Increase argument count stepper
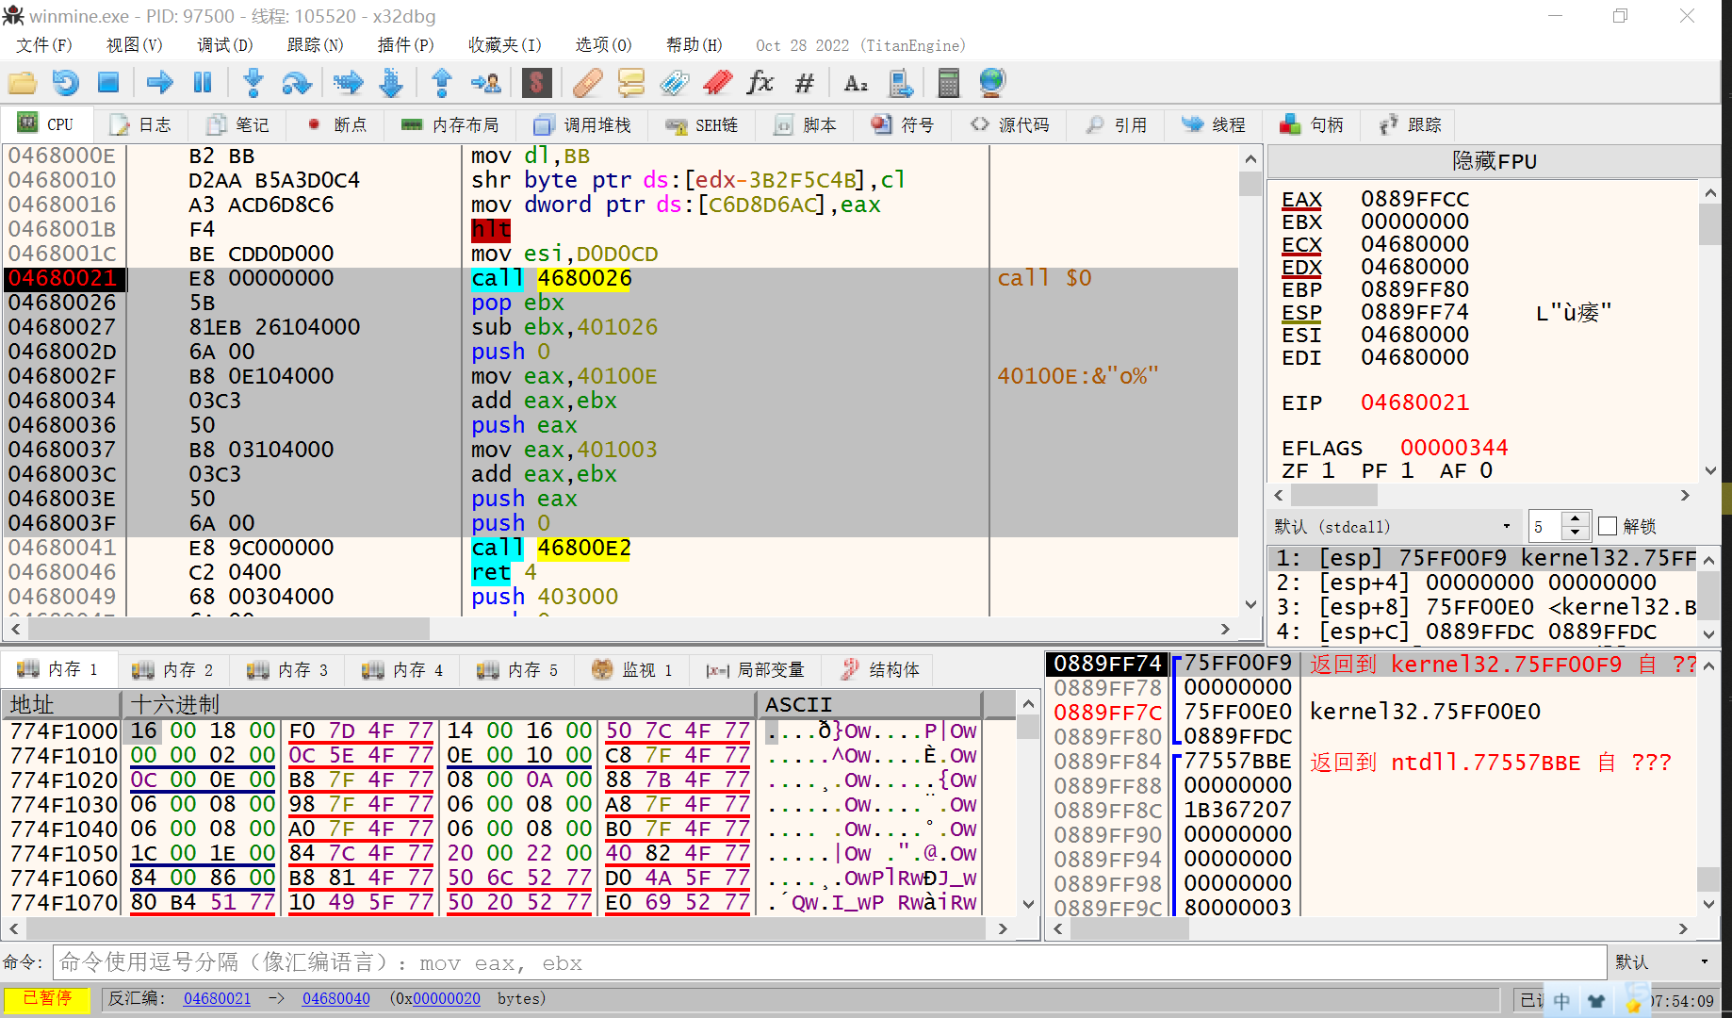Image resolution: width=1732 pixels, height=1018 pixels. (x=1576, y=518)
